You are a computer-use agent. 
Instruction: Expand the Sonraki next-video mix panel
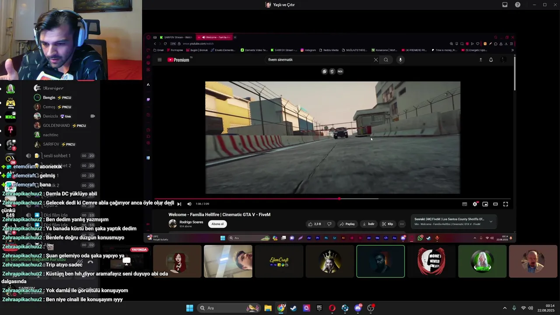[x=490, y=221]
